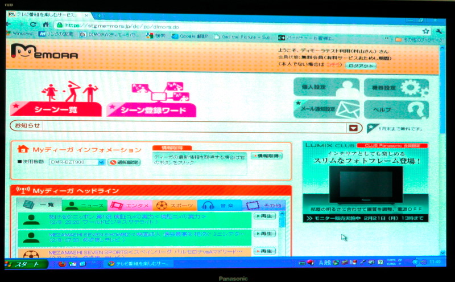455x282 pixels.
Task: Open the Google 翻訳 bookmark
Action: point(190,36)
